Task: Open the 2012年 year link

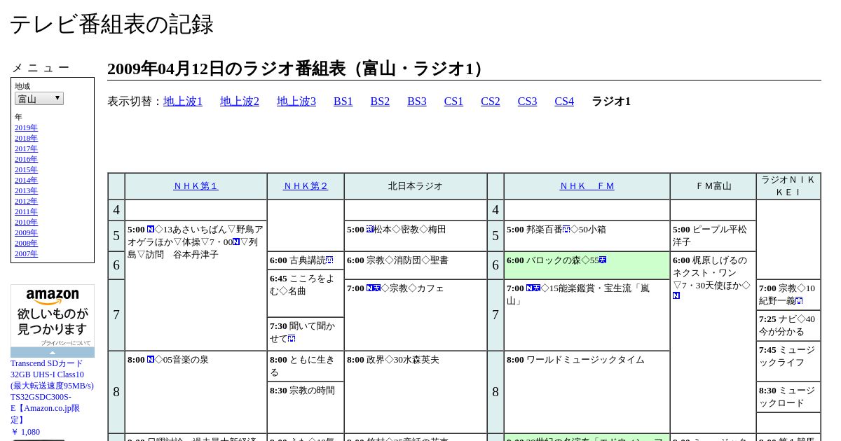Action: click(x=26, y=201)
